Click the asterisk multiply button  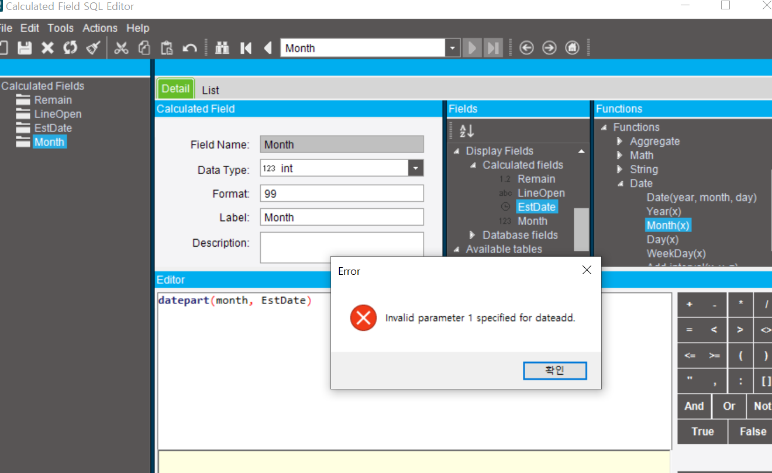click(x=740, y=305)
